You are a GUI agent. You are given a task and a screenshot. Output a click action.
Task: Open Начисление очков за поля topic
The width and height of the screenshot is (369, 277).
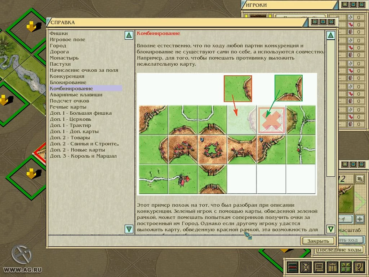84,70
